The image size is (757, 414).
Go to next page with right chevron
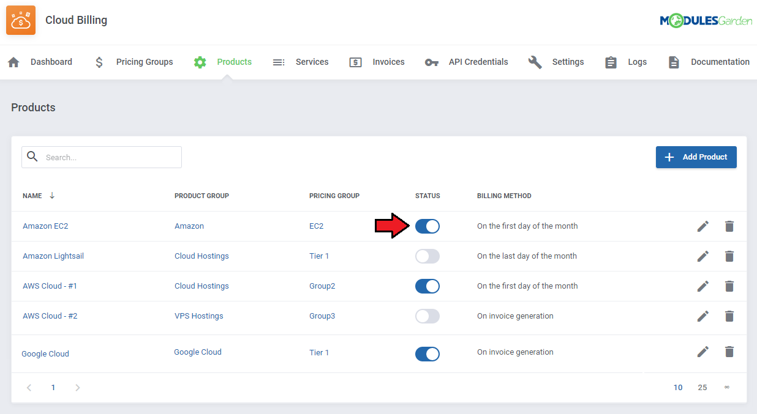pos(77,388)
